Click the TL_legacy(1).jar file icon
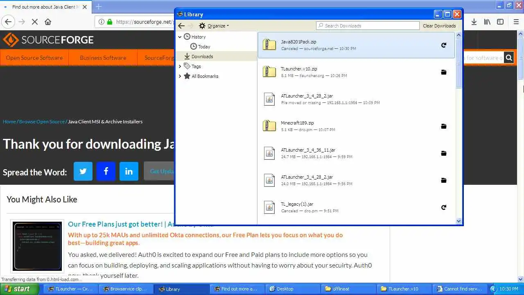Image resolution: width=524 pixels, height=295 pixels. pyautogui.click(x=269, y=207)
